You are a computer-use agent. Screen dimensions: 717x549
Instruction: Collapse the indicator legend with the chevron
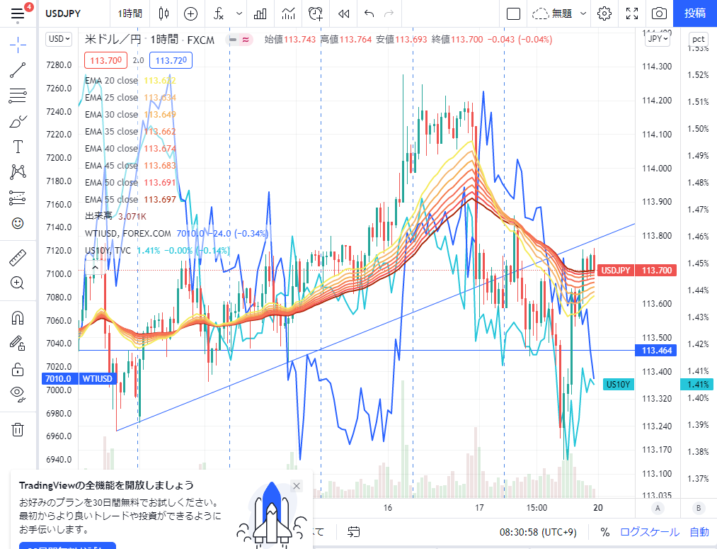[x=95, y=267]
